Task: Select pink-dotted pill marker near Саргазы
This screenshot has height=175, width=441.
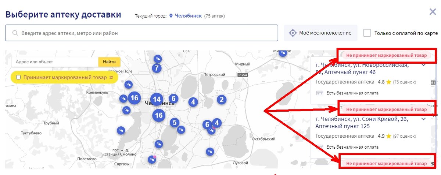Action: [x=152, y=159]
